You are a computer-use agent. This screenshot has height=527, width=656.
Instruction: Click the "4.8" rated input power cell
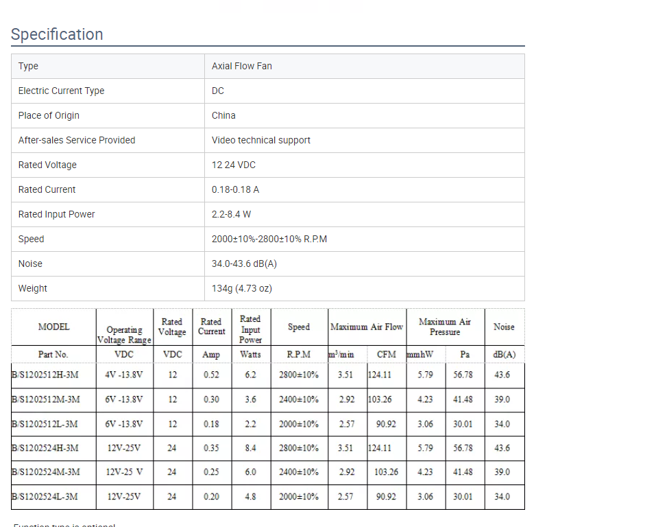(251, 497)
